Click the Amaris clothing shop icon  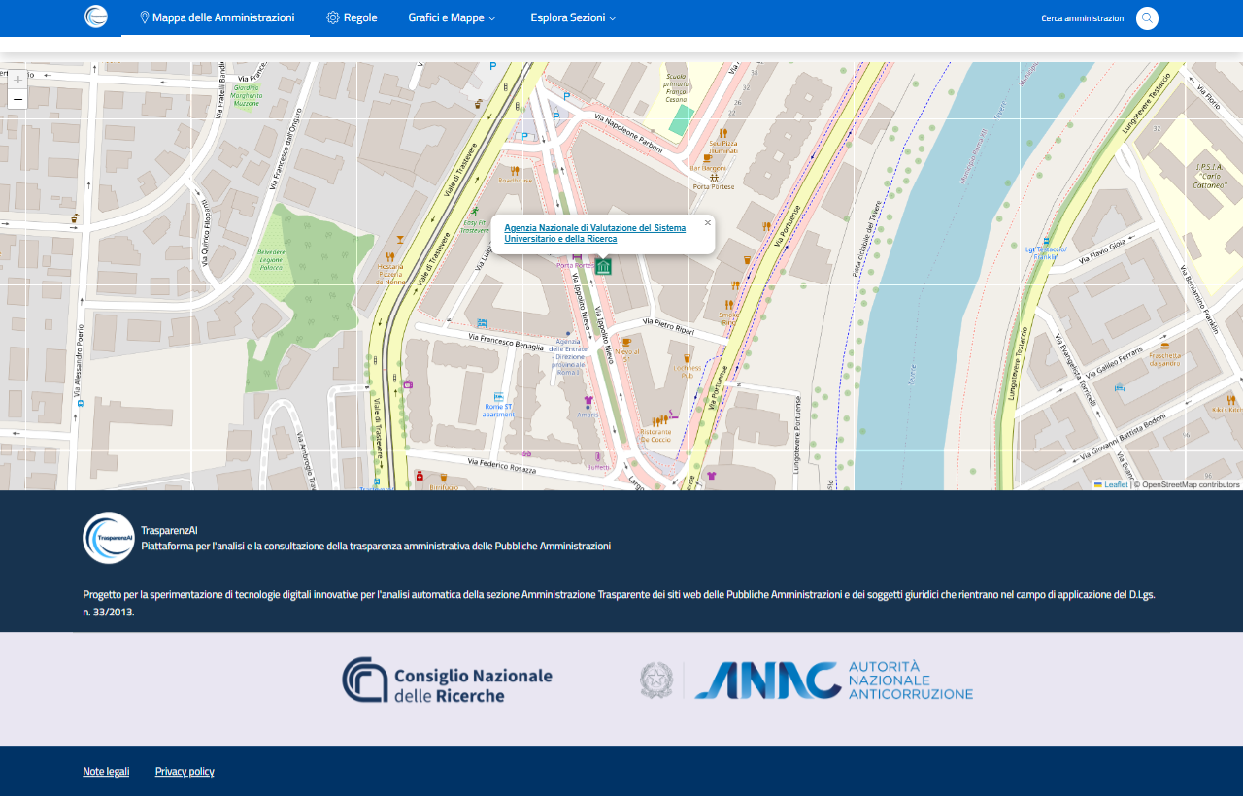click(588, 400)
